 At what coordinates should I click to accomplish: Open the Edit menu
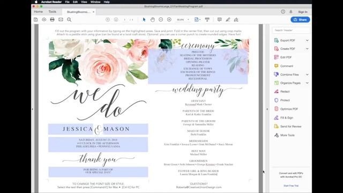[x=75, y=2]
